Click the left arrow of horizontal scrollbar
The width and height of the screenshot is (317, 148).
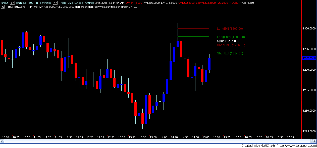(x=2, y=141)
